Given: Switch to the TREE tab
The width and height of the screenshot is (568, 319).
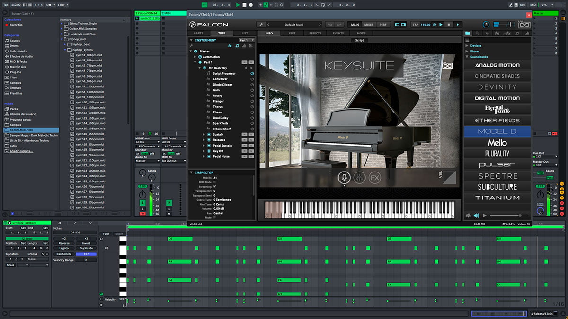Looking at the screenshot, I should (x=222, y=34).
